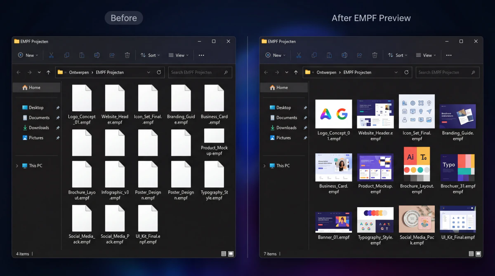Click the Paste icon in After EMPF Preview window
This screenshot has width=495, height=276.
pyautogui.click(x=329, y=55)
